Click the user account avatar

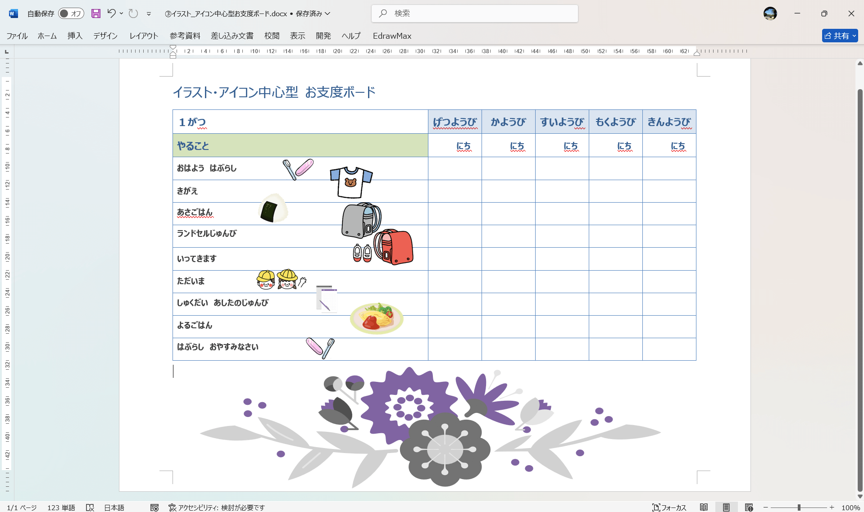pyautogui.click(x=770, y=14)
